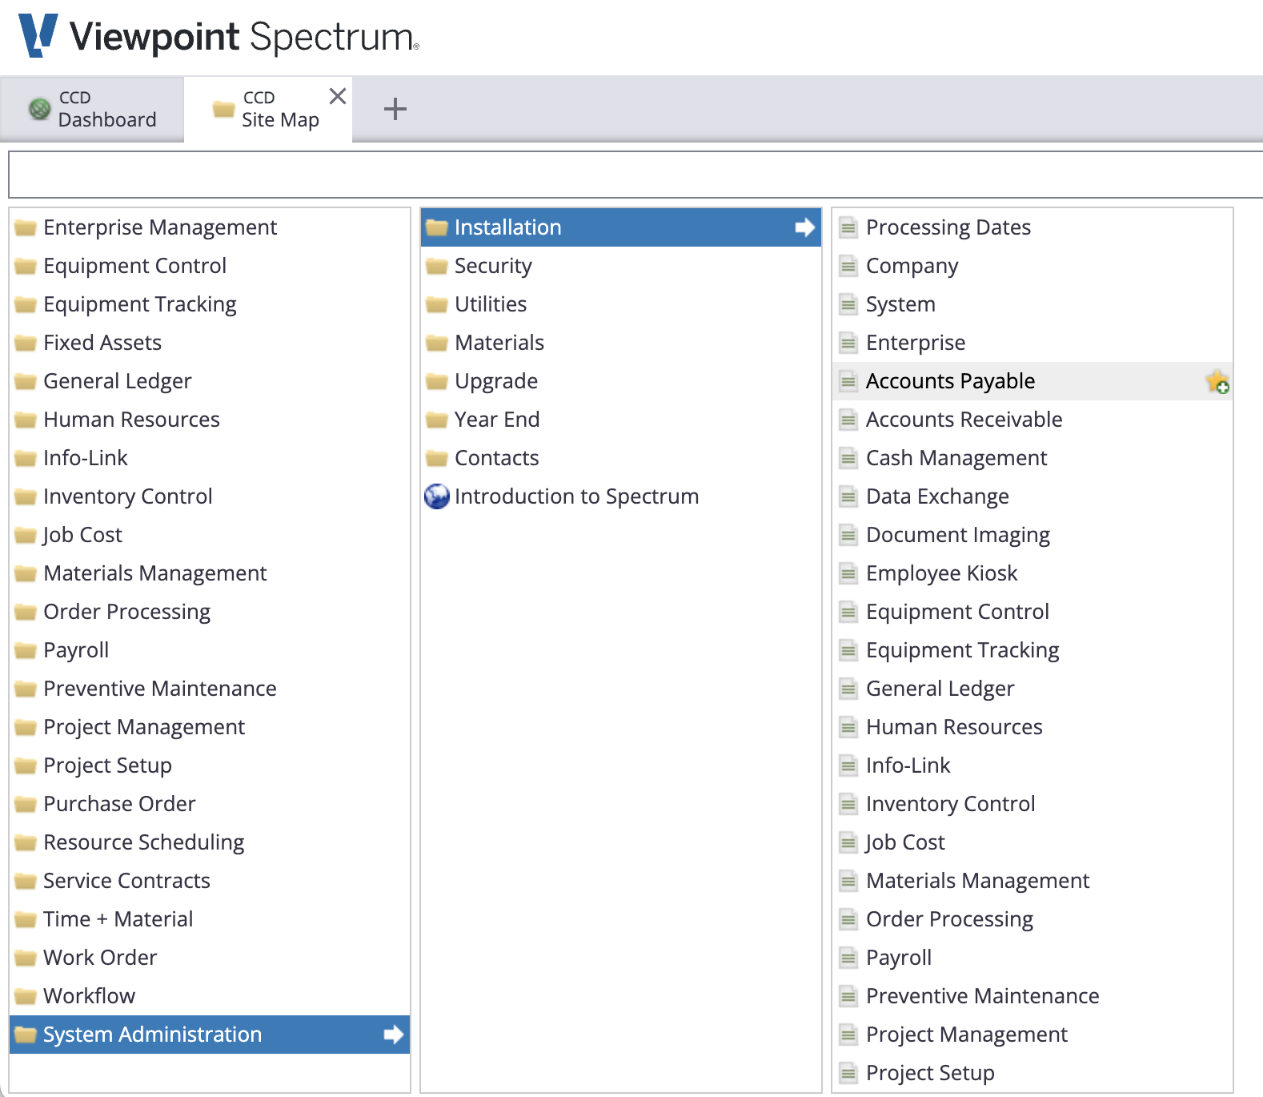Image resolution: width=1263 pixels, height=1097 pixels.
Task: Click the folder icon beside Year End
Action: point(437,420)
